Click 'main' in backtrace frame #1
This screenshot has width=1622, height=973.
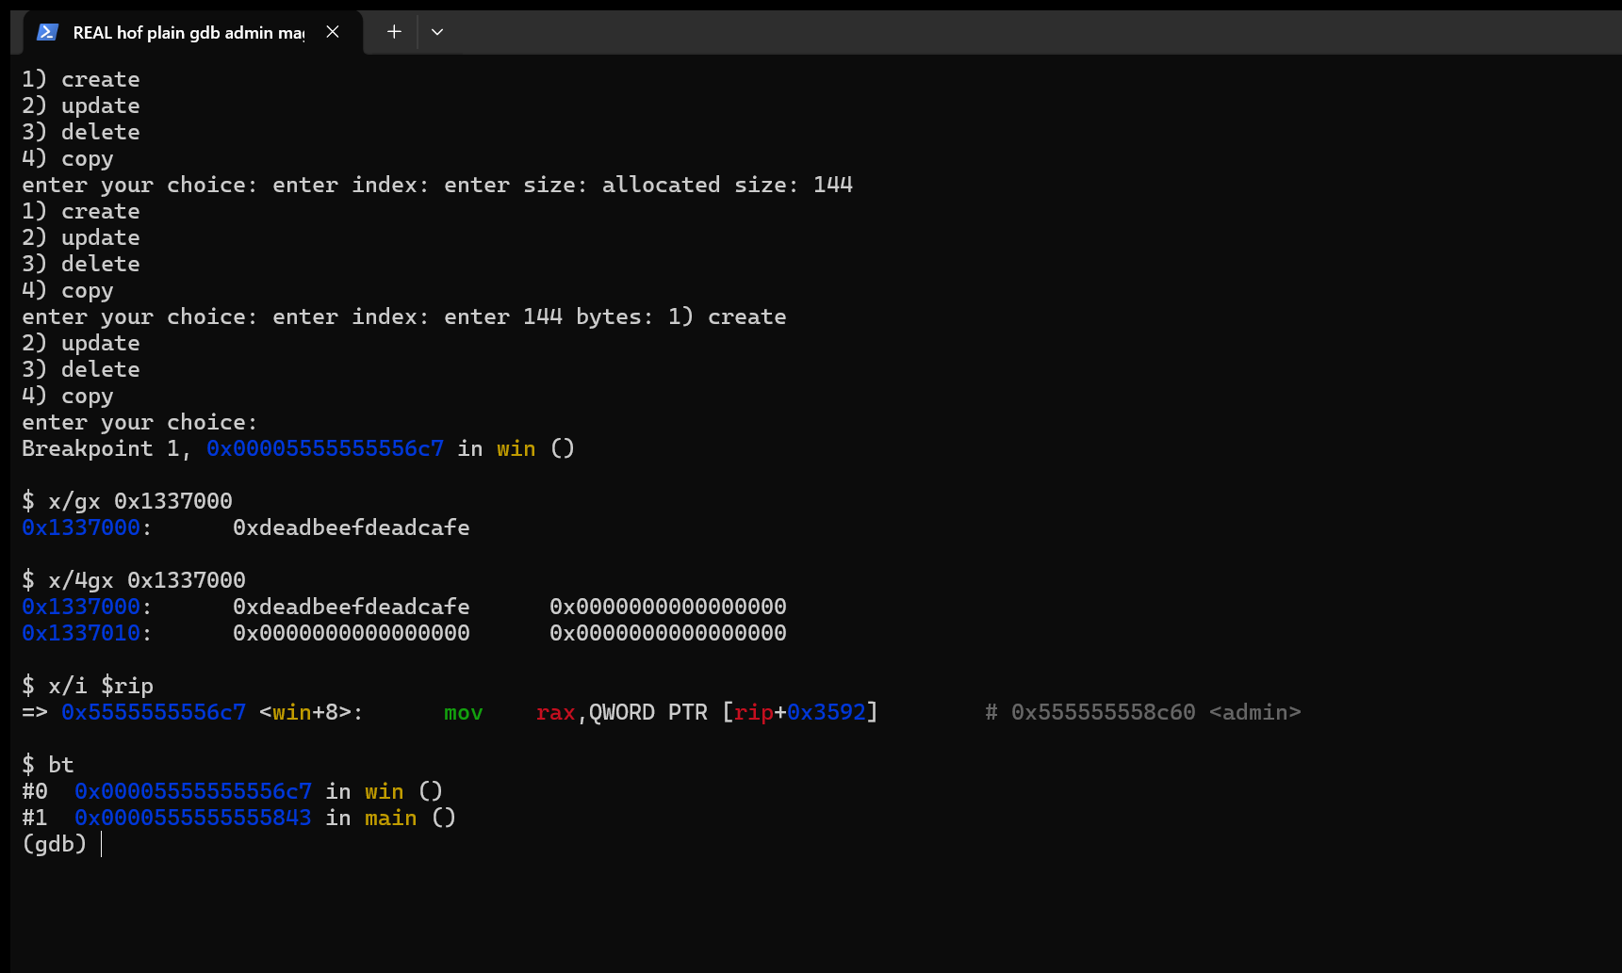(x=391, y=818)
